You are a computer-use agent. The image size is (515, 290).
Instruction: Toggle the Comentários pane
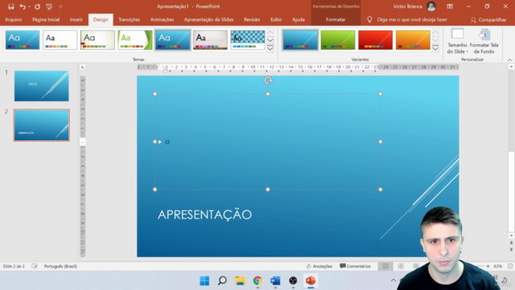click(355, 266)
